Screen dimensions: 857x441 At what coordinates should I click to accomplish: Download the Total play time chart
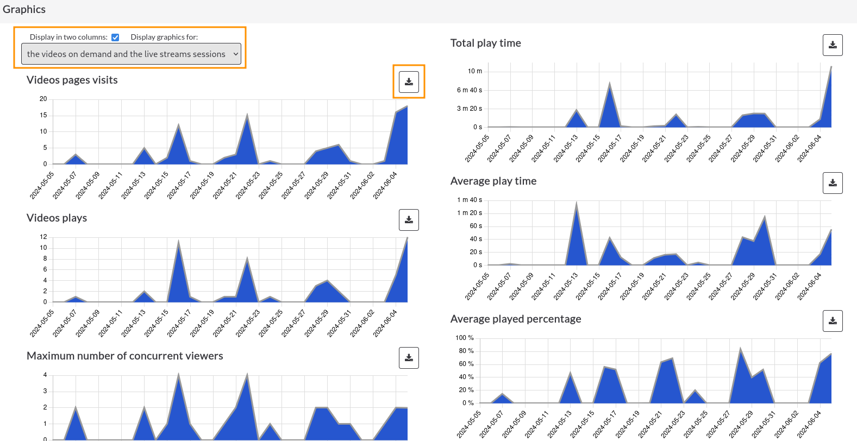point(833,45)
